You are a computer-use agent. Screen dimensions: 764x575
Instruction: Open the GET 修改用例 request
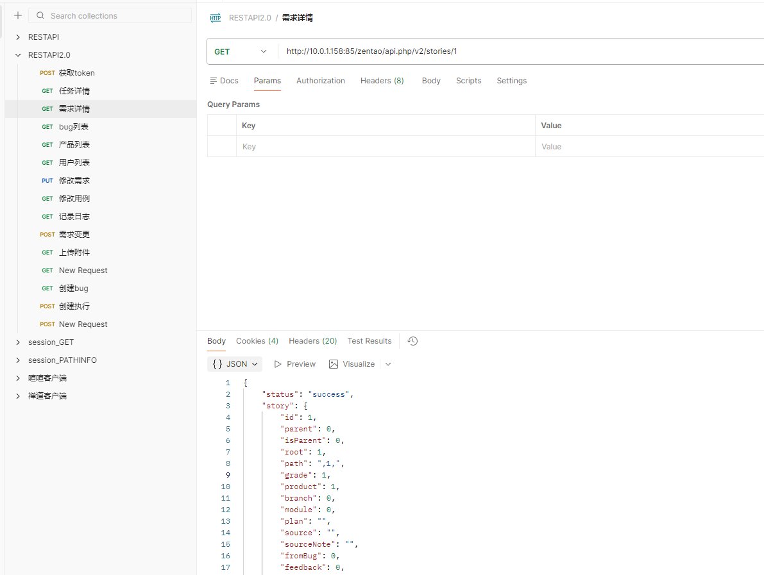tap(101, 199)
